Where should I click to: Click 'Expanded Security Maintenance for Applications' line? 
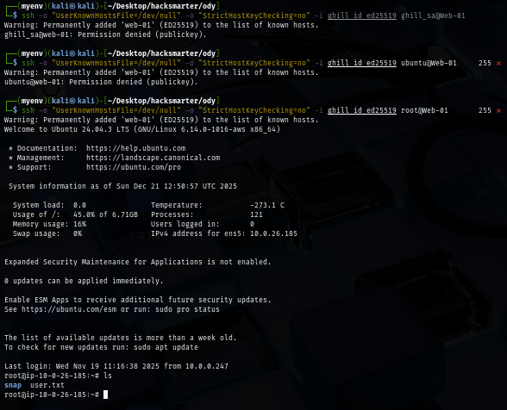(138, 262)
